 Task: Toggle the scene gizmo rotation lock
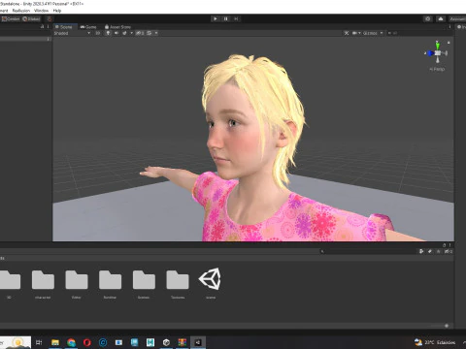coord(449,43)
